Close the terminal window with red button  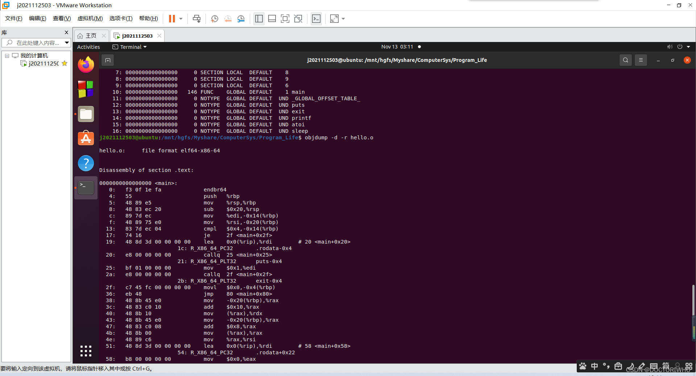(x=687, y=60)
